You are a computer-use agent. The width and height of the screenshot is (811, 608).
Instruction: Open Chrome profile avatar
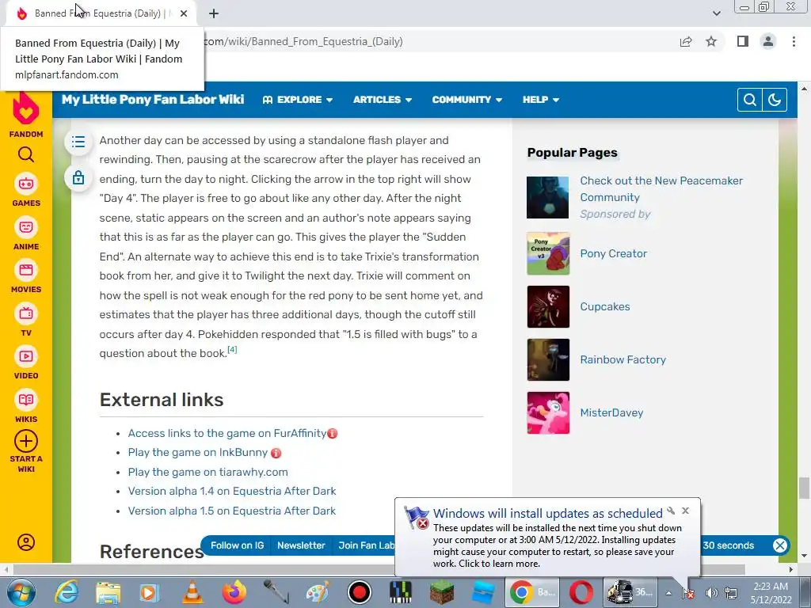tap(768, 42)
